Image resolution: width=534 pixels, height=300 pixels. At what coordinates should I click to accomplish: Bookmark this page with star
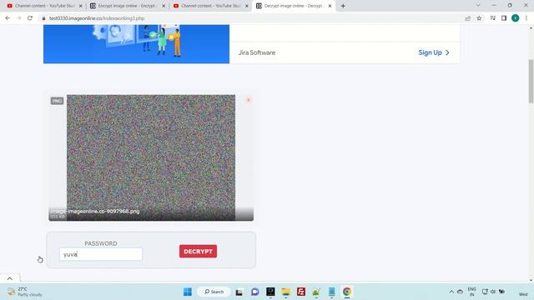tap(479, 18)
